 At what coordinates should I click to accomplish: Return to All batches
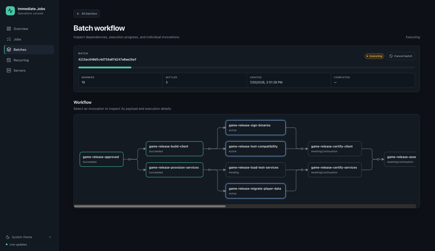coord(87,14)
